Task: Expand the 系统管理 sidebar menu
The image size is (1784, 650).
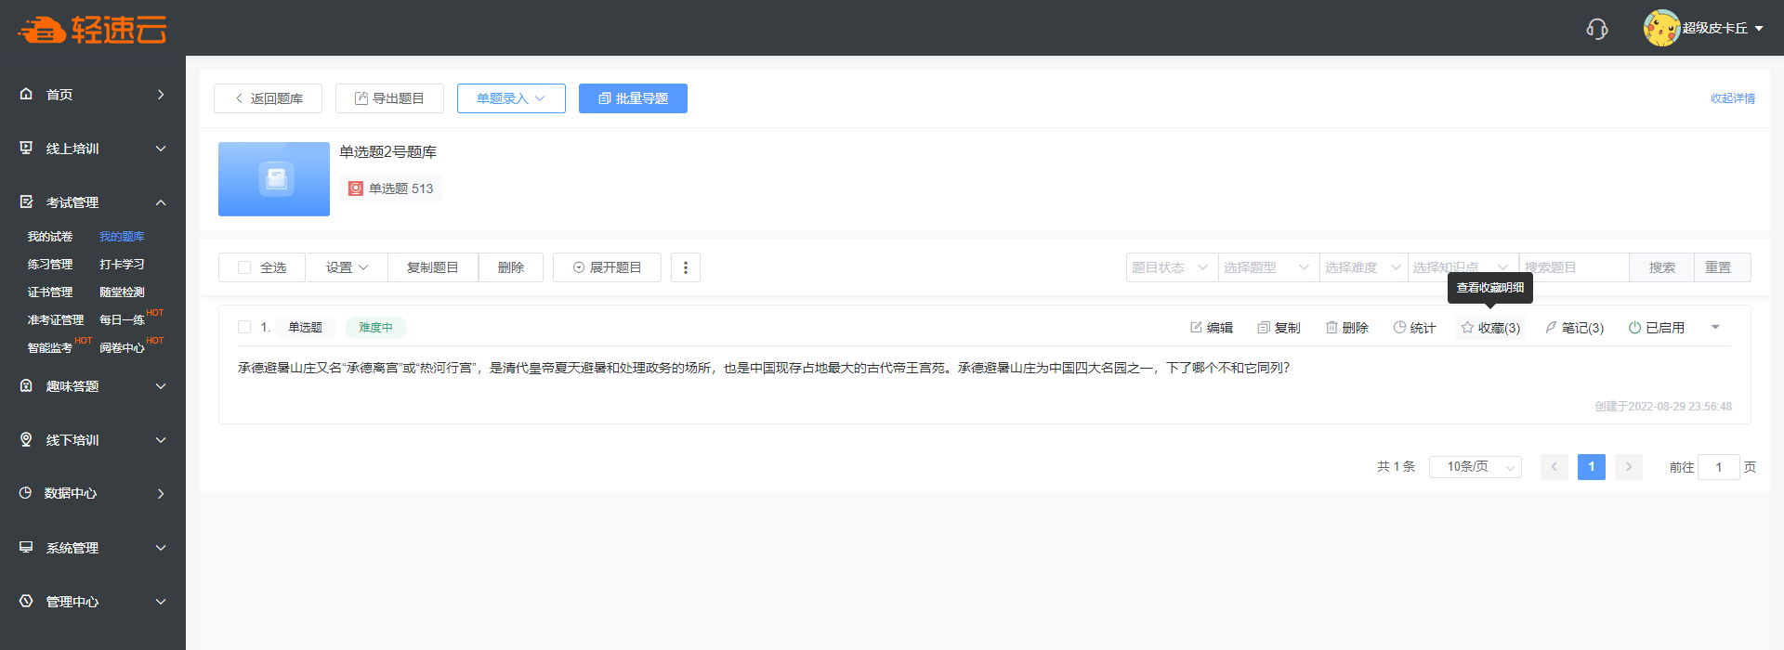Action: point(92,548)
